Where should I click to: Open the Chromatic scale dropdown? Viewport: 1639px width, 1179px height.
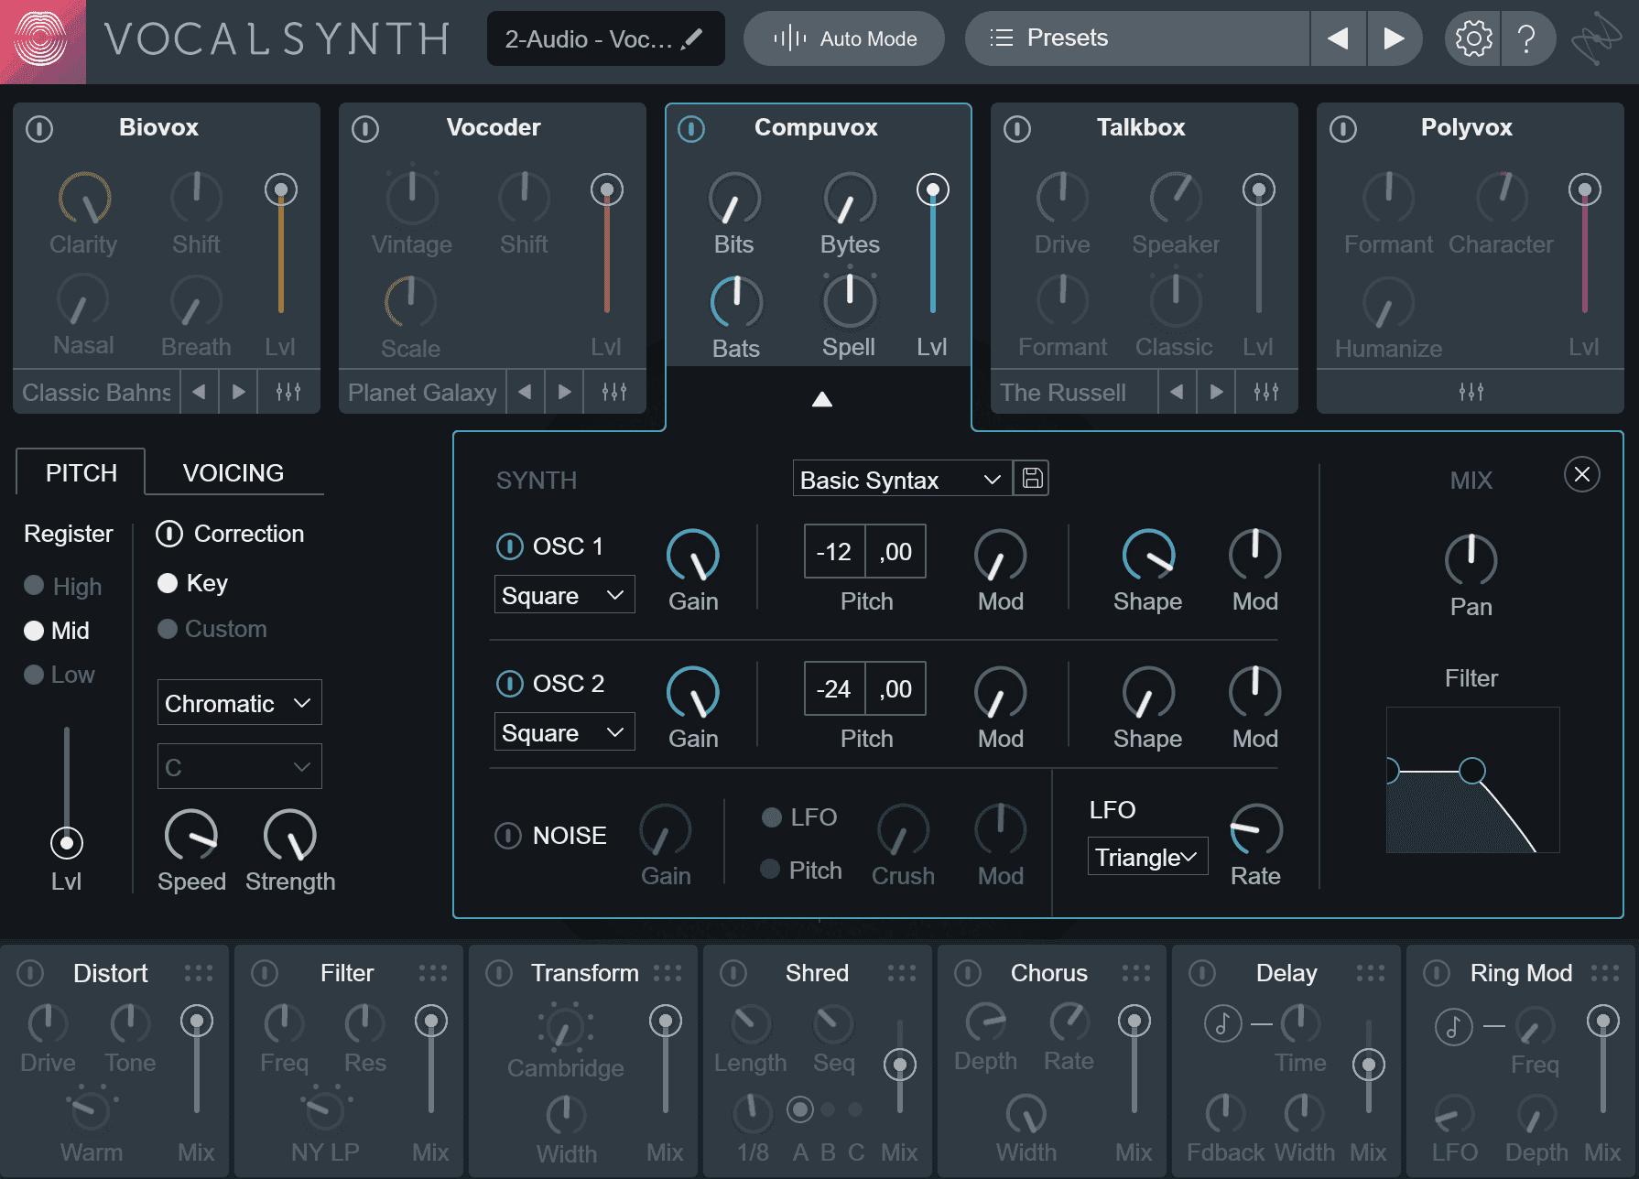point(239,703)
